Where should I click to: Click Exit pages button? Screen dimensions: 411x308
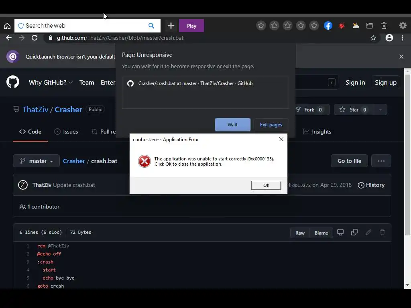271,125
